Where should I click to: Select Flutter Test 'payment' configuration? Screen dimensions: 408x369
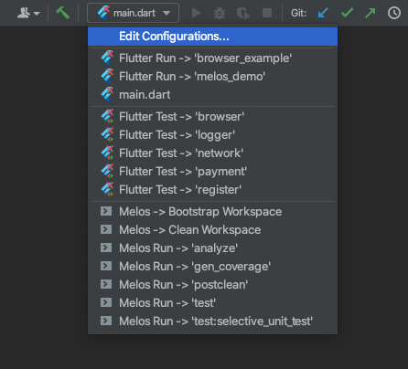tap(212, 171)
